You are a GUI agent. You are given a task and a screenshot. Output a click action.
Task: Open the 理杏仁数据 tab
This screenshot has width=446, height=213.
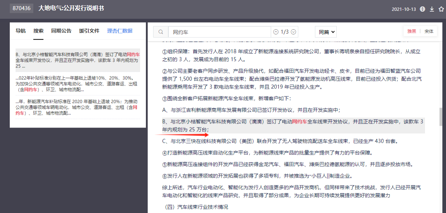120,31
